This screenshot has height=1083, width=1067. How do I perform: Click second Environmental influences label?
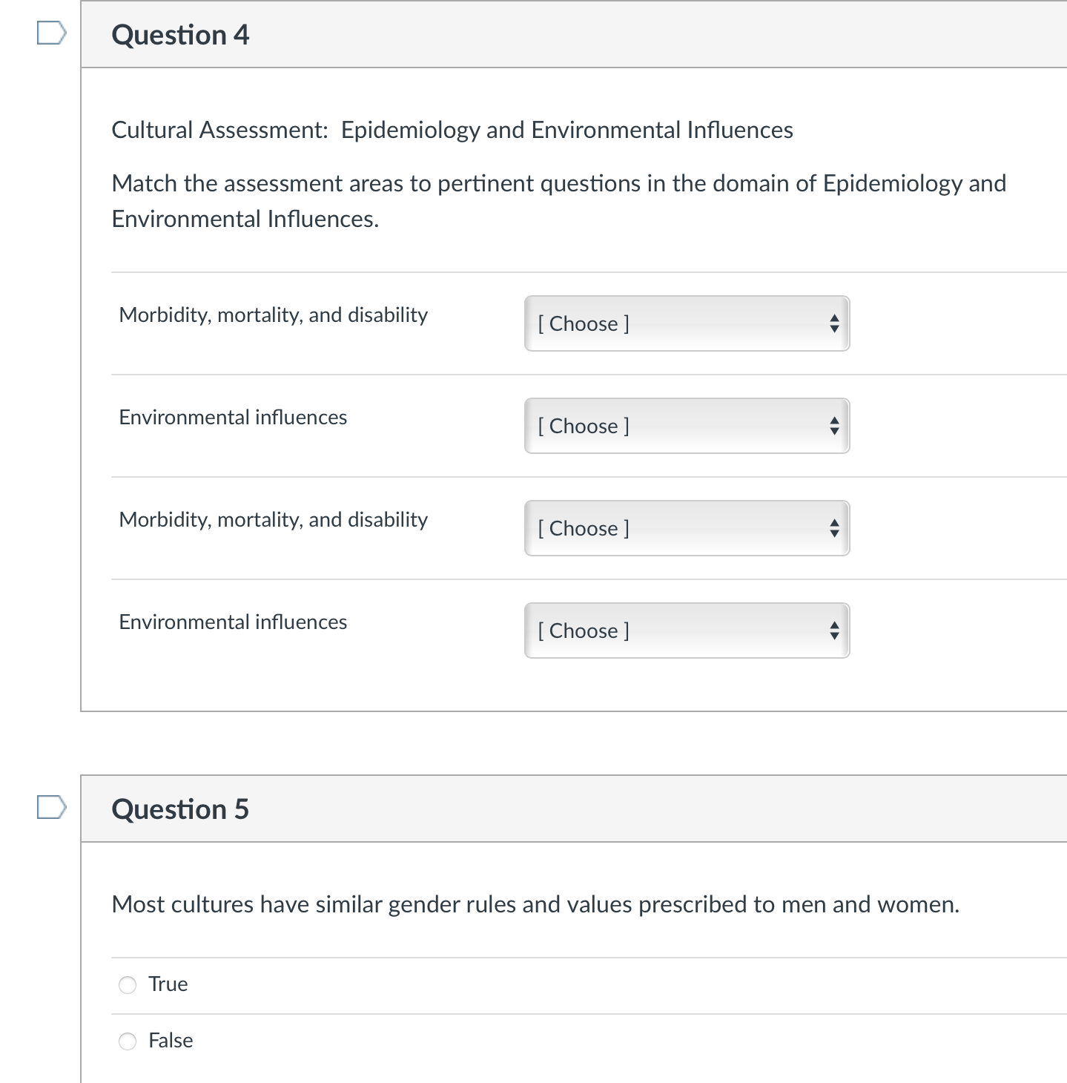[x=233, y=622]
